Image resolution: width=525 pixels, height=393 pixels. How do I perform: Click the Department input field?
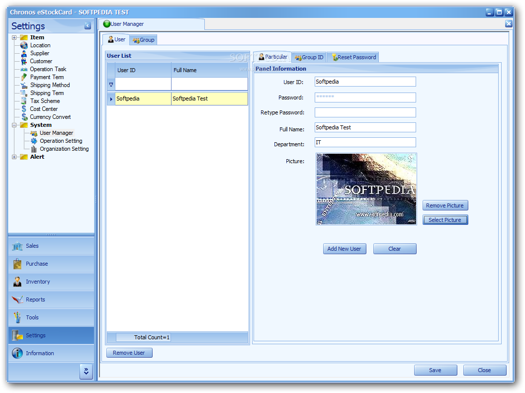(x=365, y=142)
